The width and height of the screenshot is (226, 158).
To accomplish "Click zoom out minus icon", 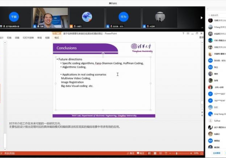I will 170,153.
